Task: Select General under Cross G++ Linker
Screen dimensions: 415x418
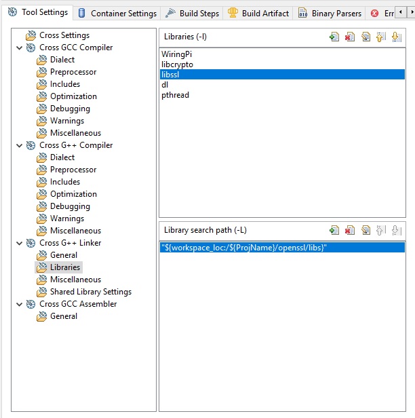Action: tap(64, 255)
